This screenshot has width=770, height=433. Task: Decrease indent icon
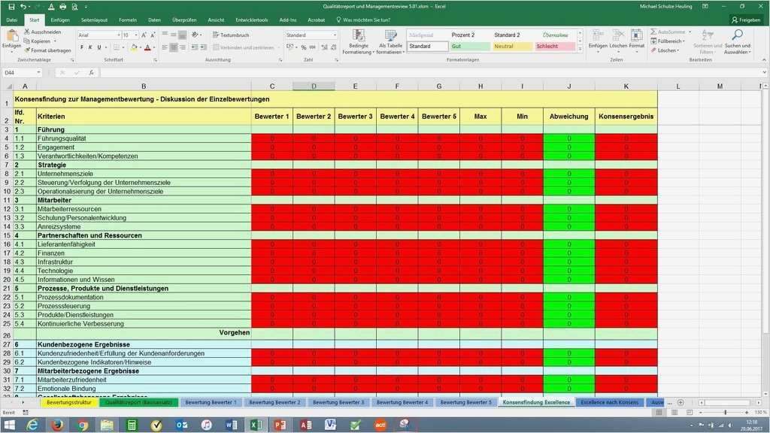click(x=195, y=47)
